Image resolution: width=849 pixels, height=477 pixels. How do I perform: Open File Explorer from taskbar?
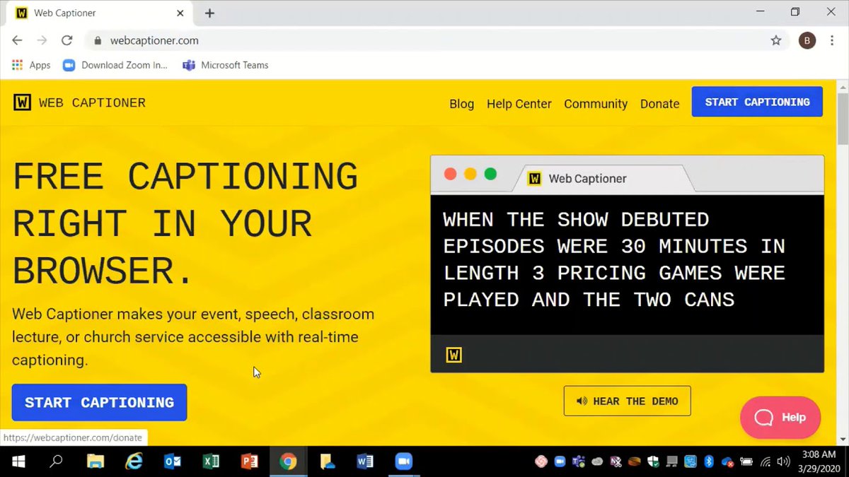point(95,461)
